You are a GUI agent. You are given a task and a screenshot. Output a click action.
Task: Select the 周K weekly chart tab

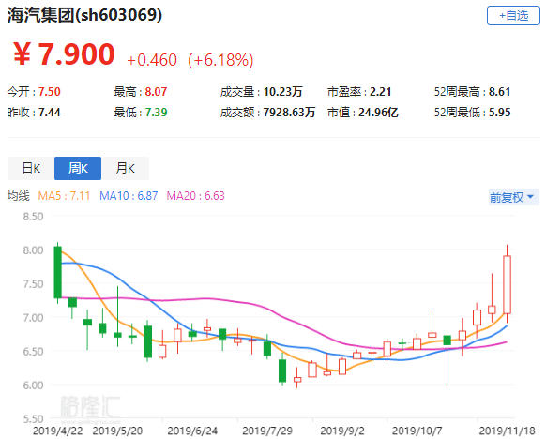coord(78,169)
